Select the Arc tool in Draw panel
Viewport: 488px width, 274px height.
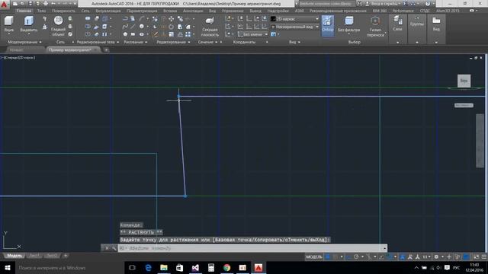click(x=142, y=19)
